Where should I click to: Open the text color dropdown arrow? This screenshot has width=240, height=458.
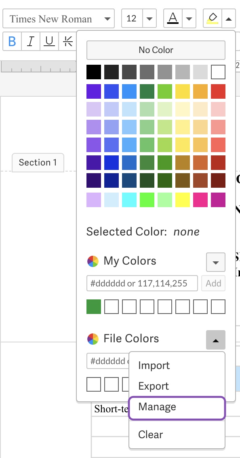[189, 18]
